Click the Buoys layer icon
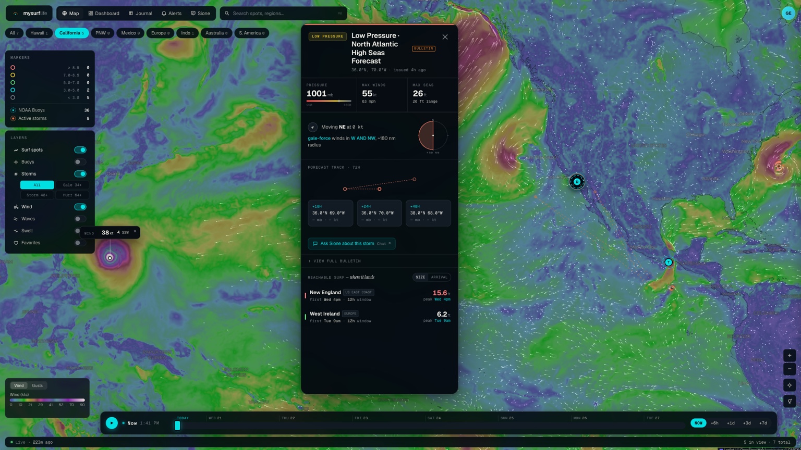The height and width of the screenshot is (450, 801). click(16, 162)
